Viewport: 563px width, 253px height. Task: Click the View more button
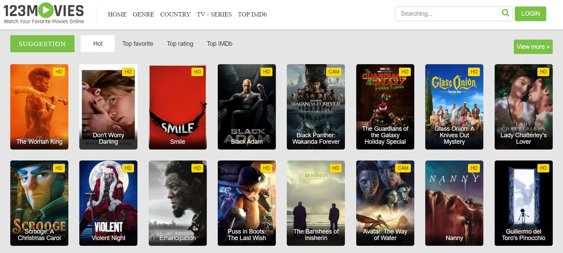tap(533, 47)
